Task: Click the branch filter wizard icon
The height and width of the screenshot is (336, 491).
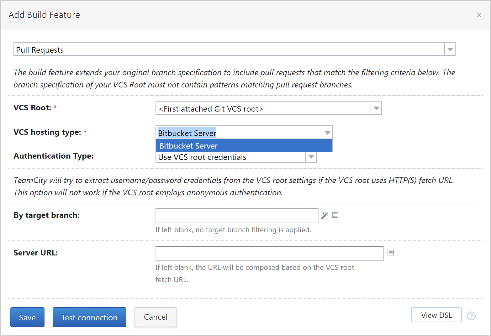Action: (x=325, y=215)
